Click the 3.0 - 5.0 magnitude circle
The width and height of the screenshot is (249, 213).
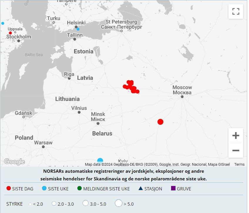click(86, 203)
